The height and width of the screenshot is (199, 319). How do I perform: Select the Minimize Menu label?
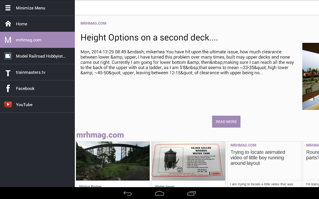[x=31, y=8]
